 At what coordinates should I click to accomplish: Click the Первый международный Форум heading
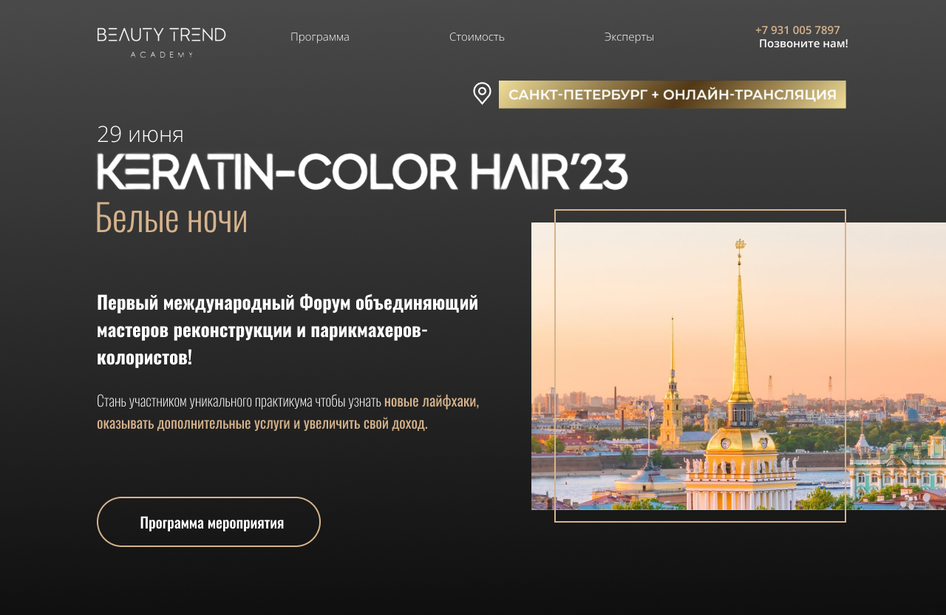tap(287, 329)
